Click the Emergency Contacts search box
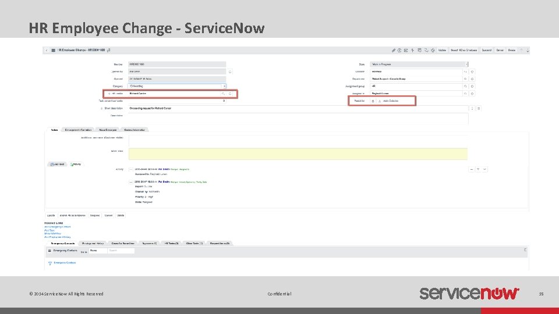This screenshot has height=314, width=559. point(121,251)
